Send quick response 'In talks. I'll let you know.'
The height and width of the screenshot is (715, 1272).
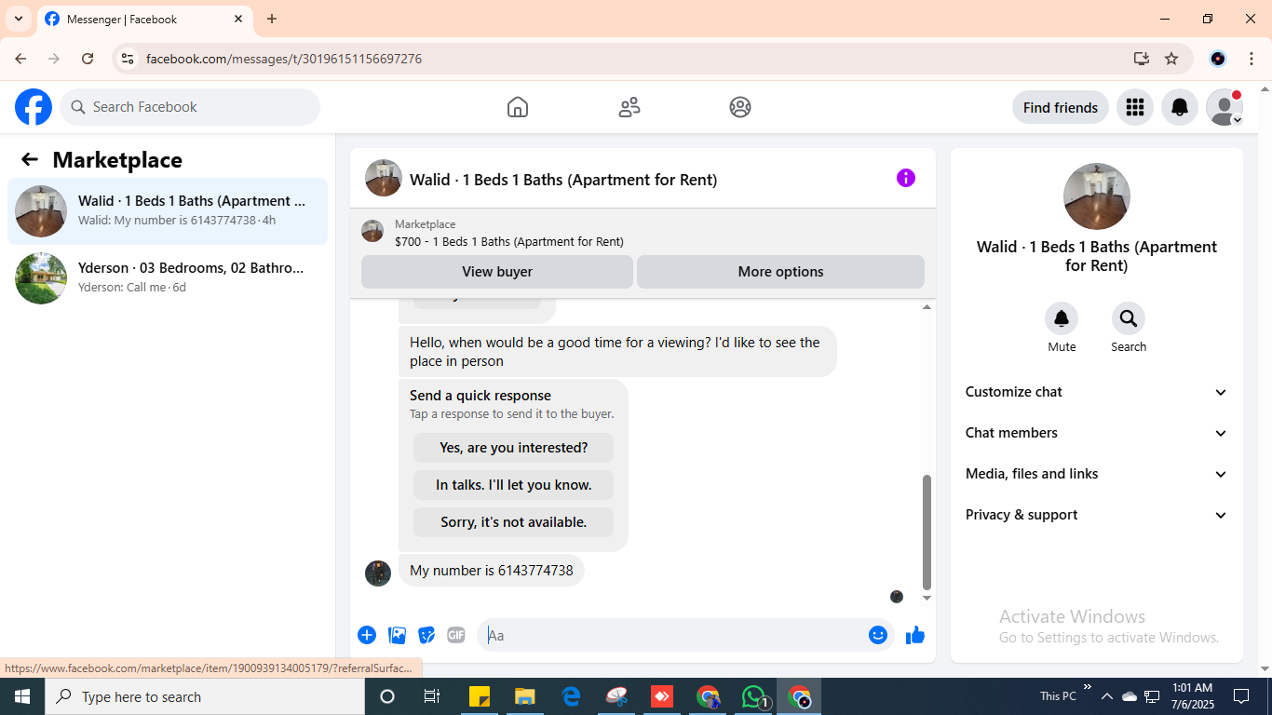click(514, 485)
